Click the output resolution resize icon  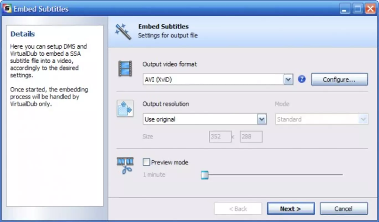pos(125,108)
